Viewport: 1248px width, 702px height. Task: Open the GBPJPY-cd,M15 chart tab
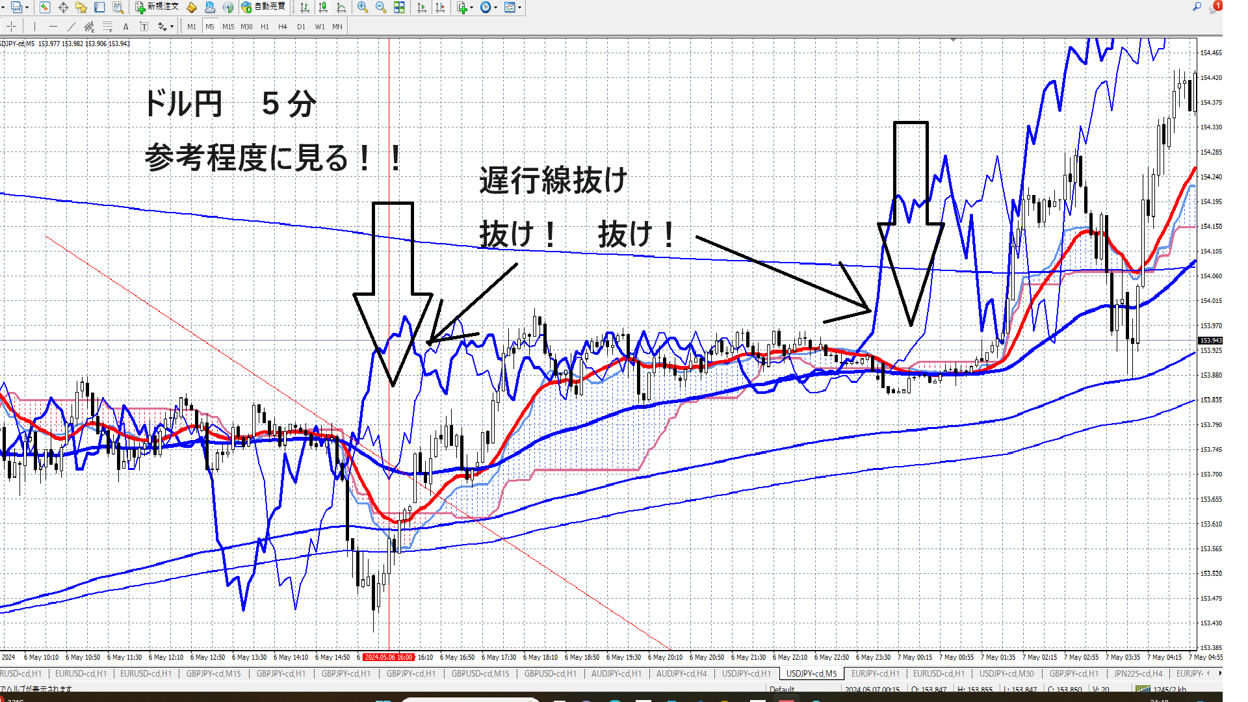pyautogui.click(x=213, y=673)
